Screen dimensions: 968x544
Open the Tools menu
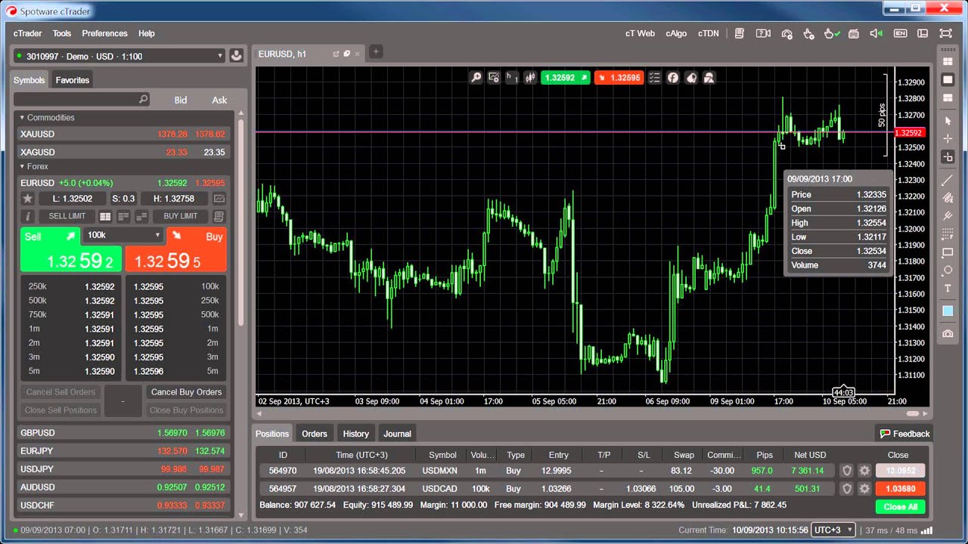coord(62,33)
